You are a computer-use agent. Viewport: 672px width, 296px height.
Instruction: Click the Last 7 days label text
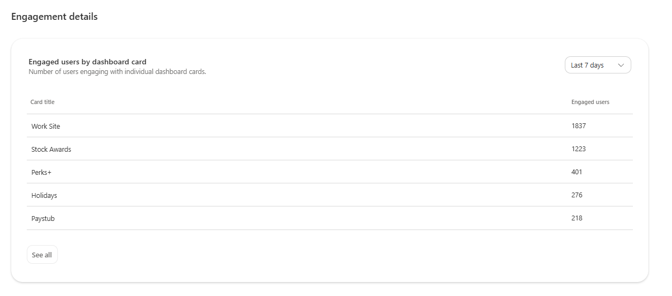click(x=587, y=65)
